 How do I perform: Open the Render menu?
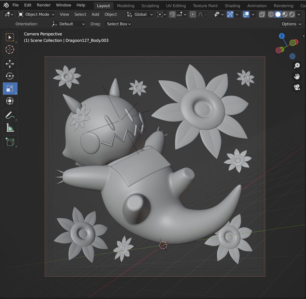(44, 5)
